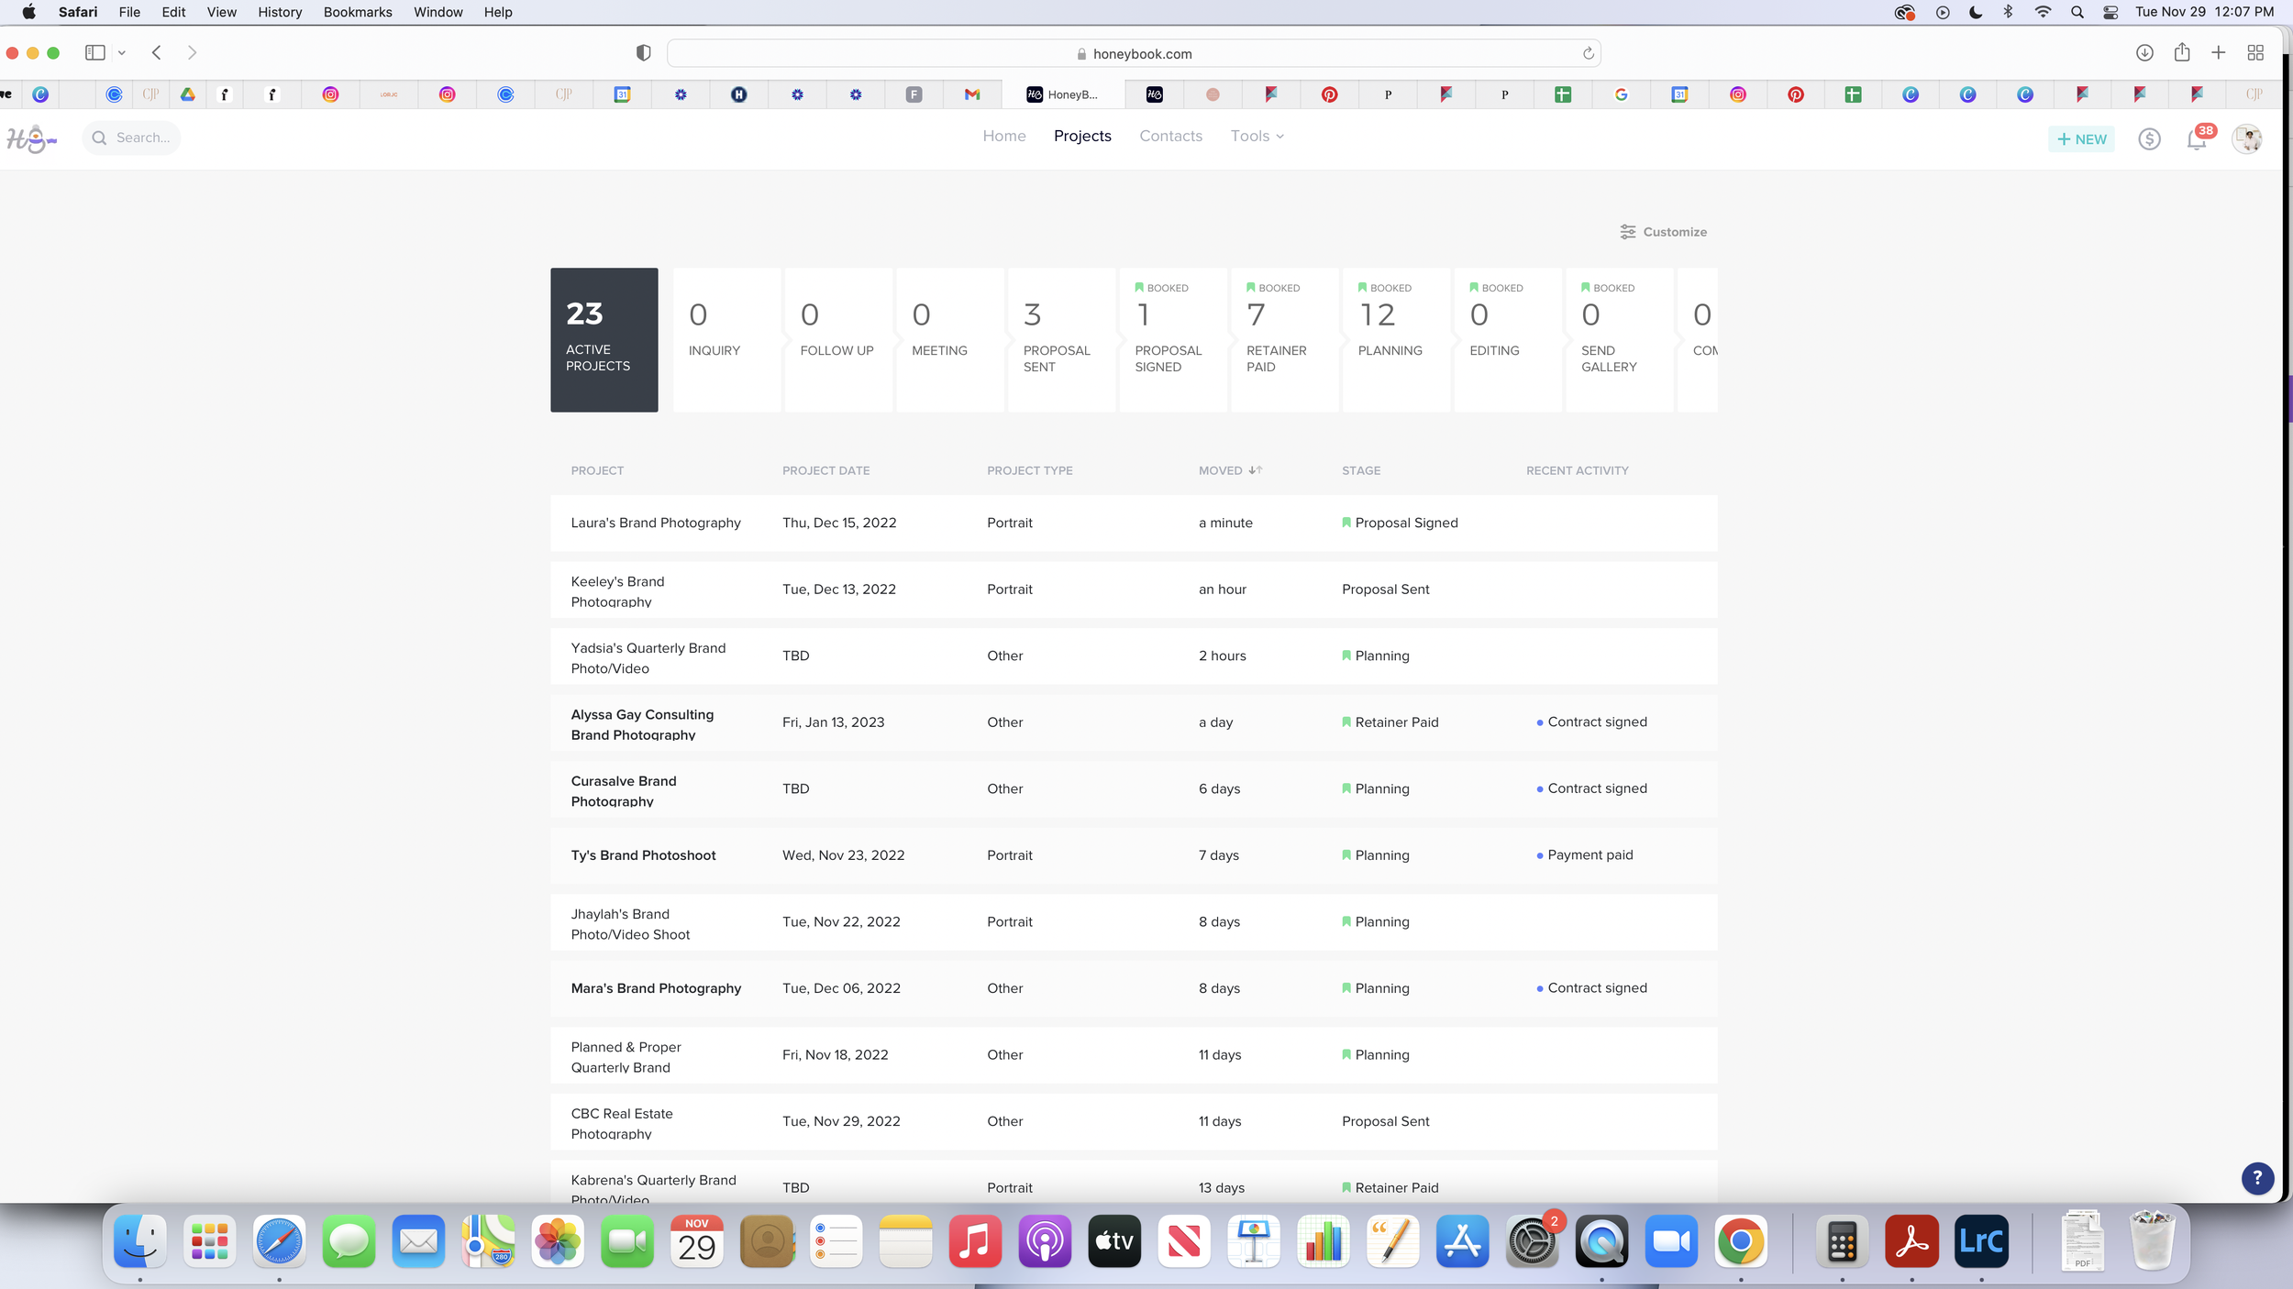Toggle Do Not Disturb moon icon in menu bar
The image size is (2293, 1289).
(1976, 12)
